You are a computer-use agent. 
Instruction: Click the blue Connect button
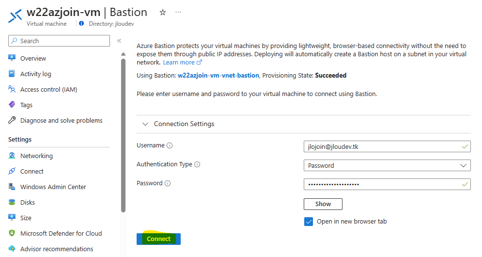point(158,239)
